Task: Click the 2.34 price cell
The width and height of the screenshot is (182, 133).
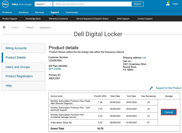Action: point(100,116)
